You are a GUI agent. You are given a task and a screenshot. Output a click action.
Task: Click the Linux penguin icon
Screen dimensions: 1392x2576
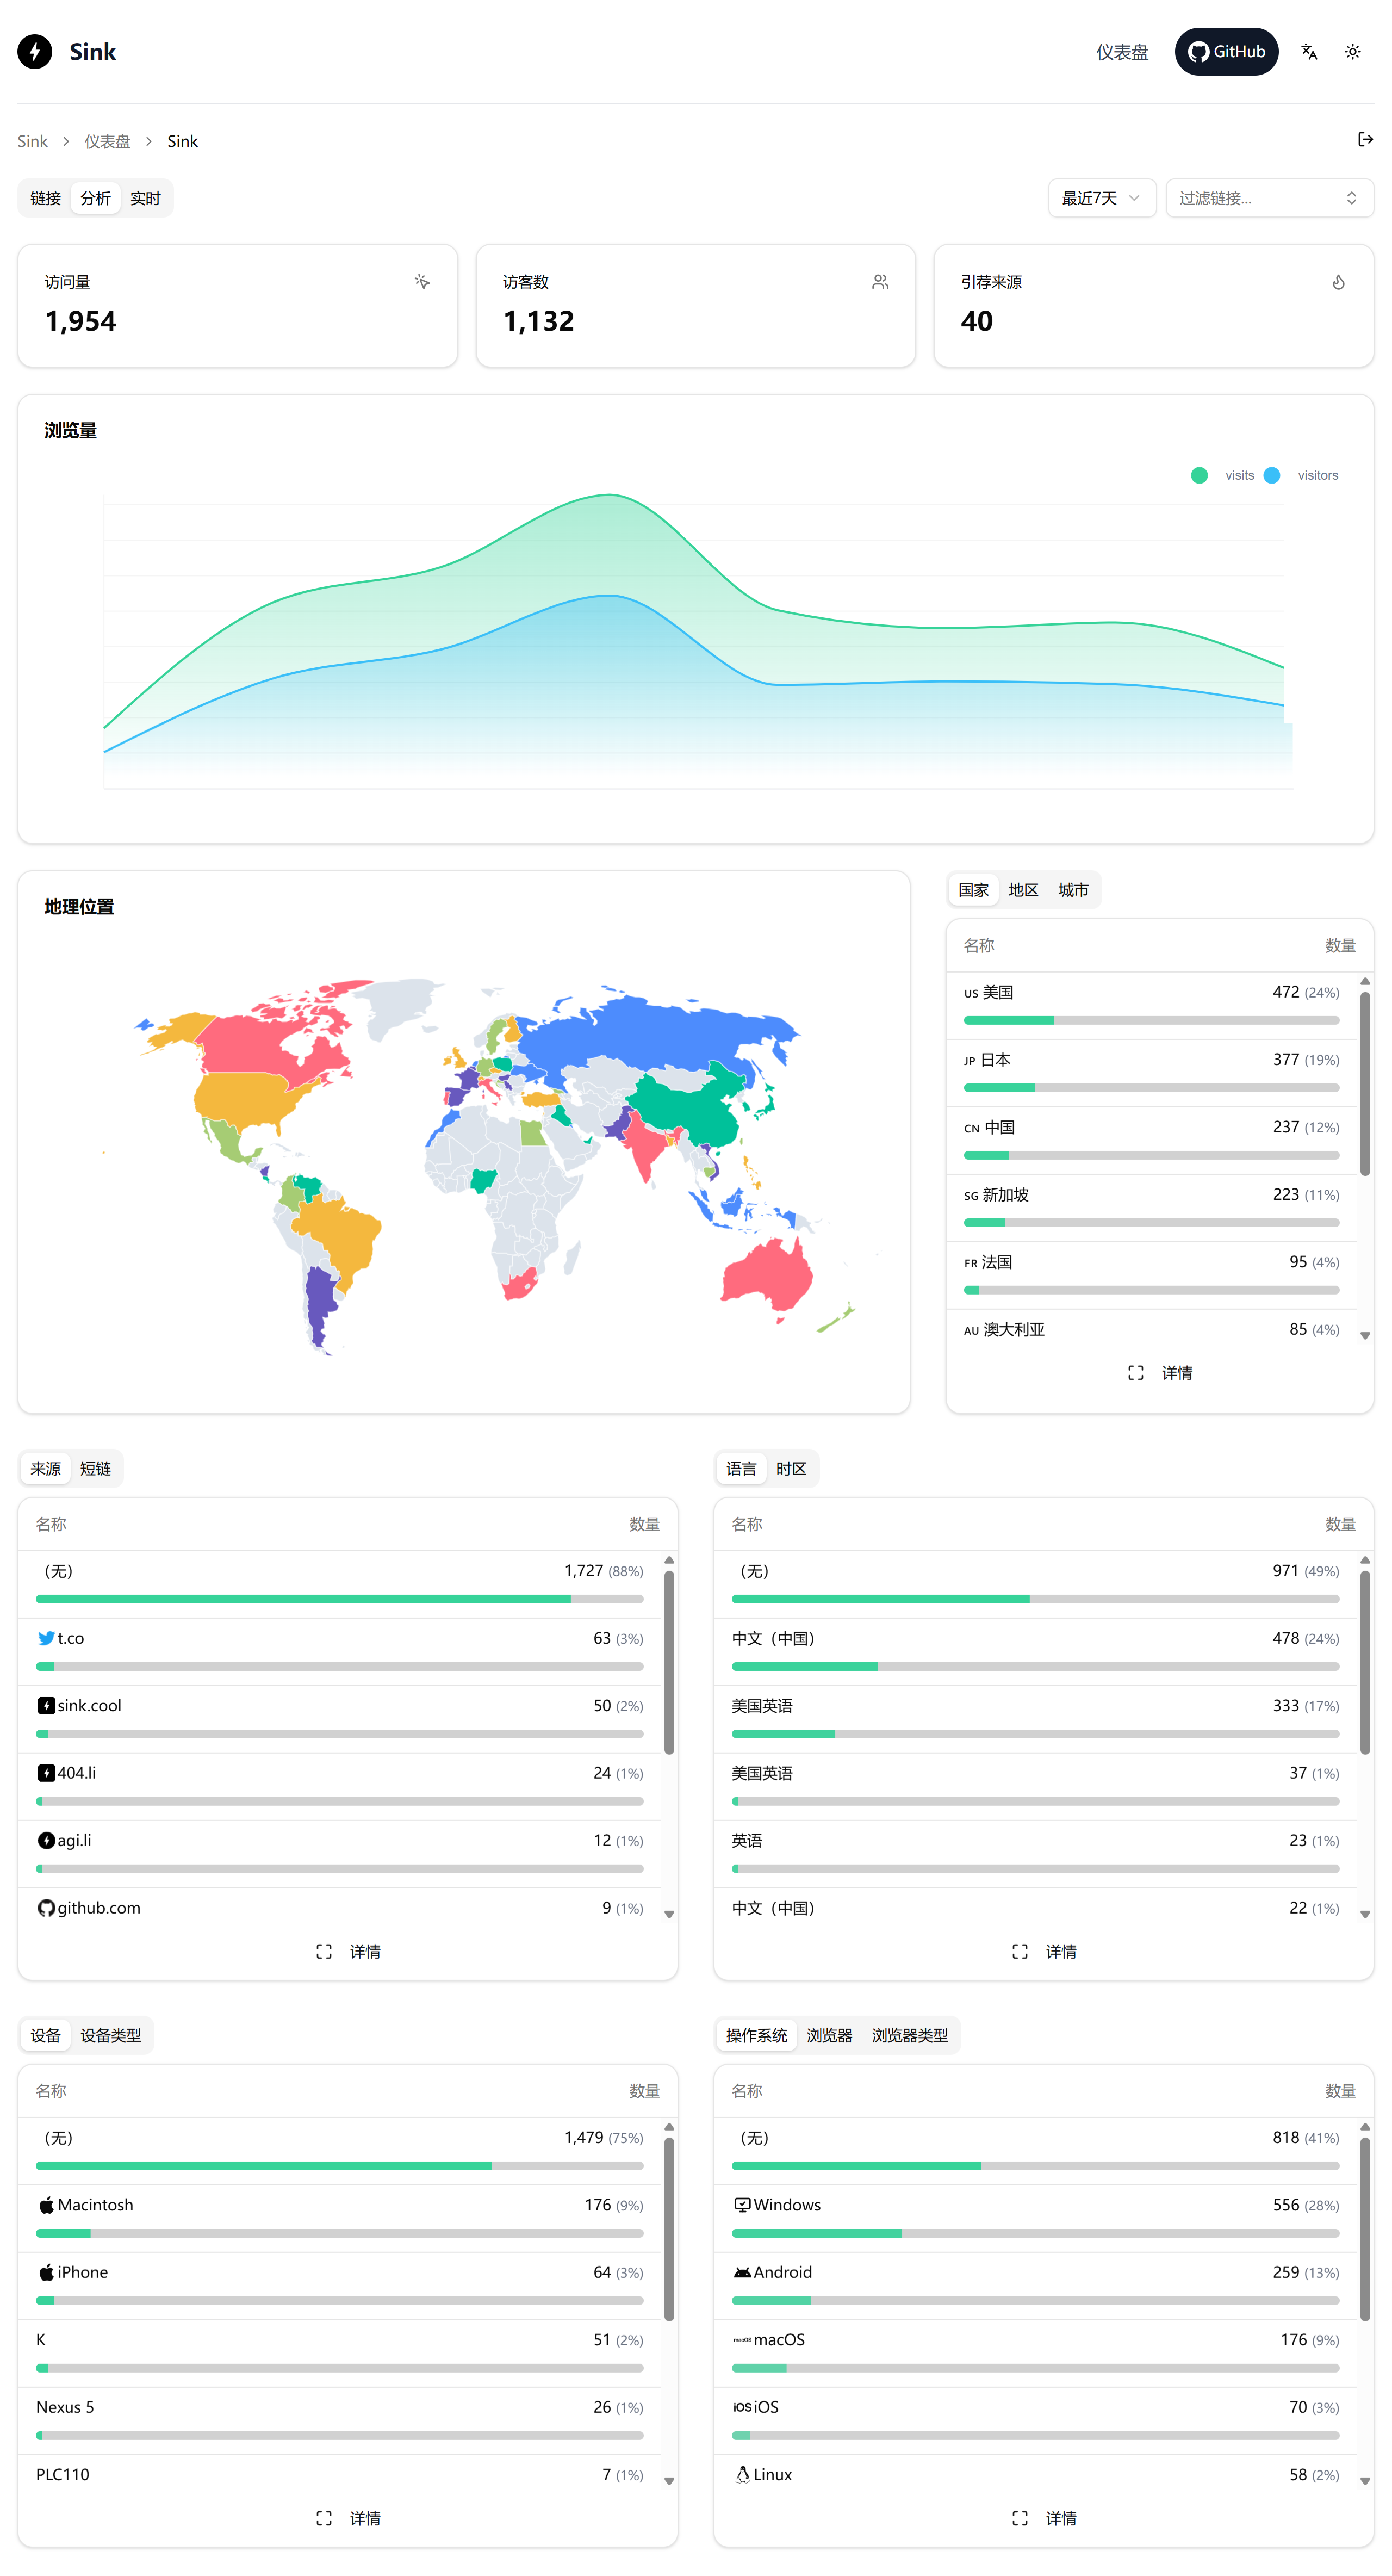(x=742, y=2474)
